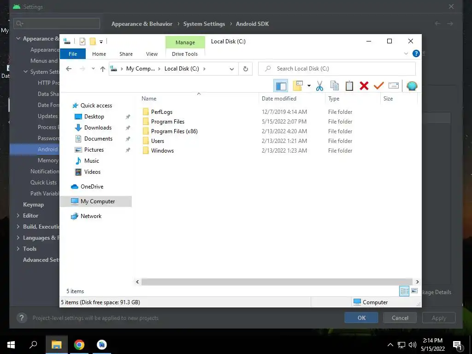
Task: Expand chevron after Local Disk (C:) breadcrumb
Action: point(204,69)
